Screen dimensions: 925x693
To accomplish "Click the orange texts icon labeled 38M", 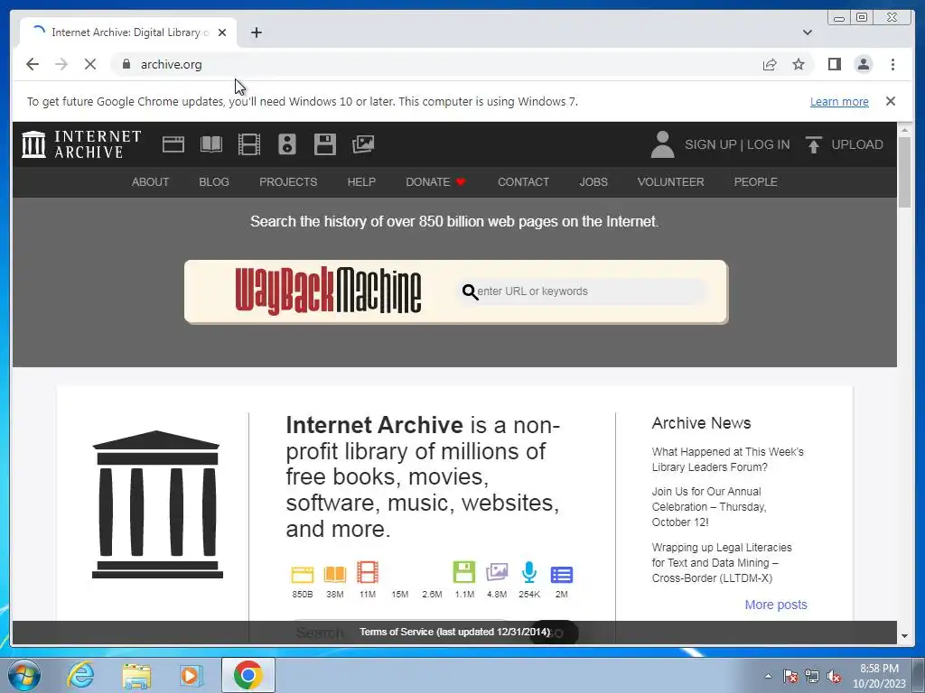I will [334, 574].
